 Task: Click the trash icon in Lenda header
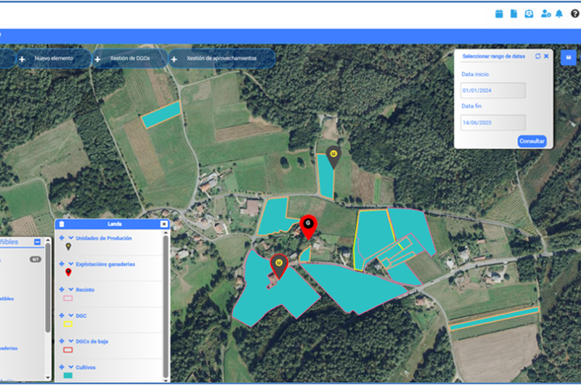pyautogui.click(x=62, y=224)
